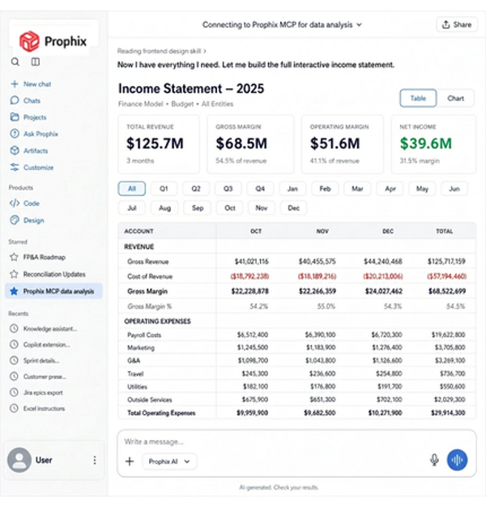Filter the statement by Feb
Screen dimensions: 486x508
[x=325, y=189]
